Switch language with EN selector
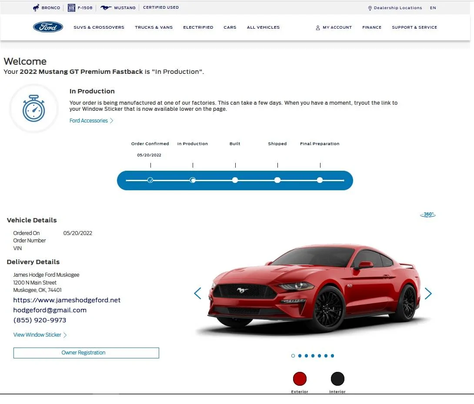This screenshot has width=474, height=404. 433,8
